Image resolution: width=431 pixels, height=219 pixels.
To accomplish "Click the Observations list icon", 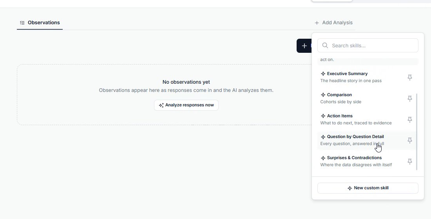I will pos(22,23).
